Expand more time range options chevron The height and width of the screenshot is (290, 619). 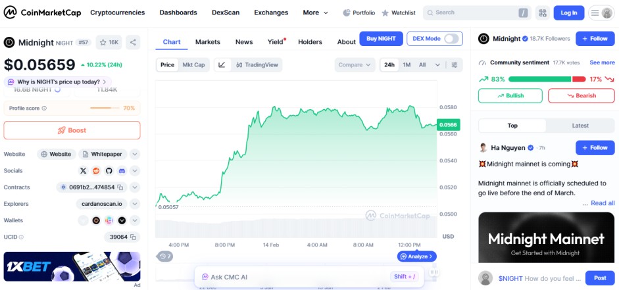click(x=437, y=64)
